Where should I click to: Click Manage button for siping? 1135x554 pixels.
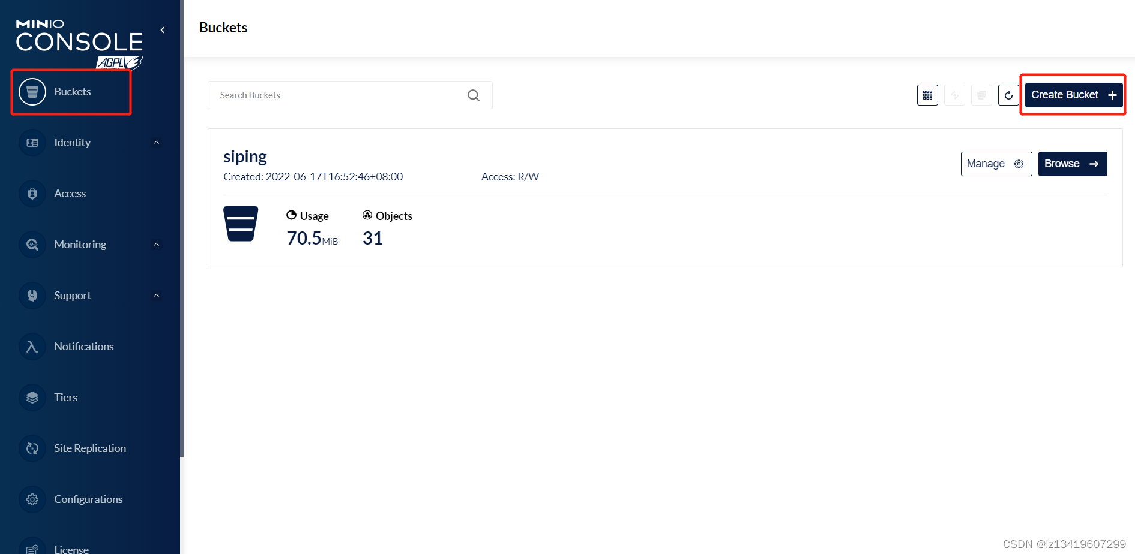996,164
